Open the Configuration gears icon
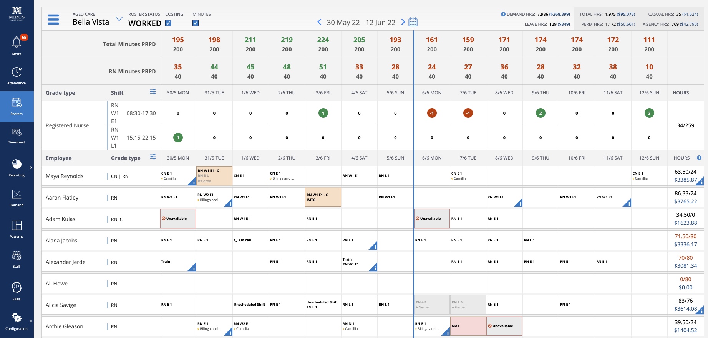Screen dimensions: 708x338 [17, 318]
